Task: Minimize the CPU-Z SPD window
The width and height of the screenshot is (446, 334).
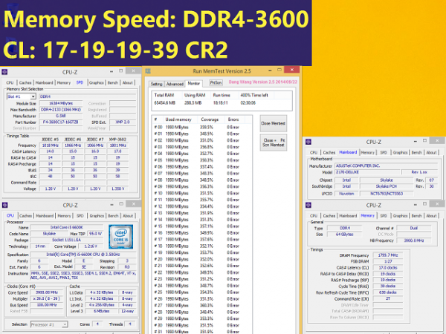Action: 111,71
